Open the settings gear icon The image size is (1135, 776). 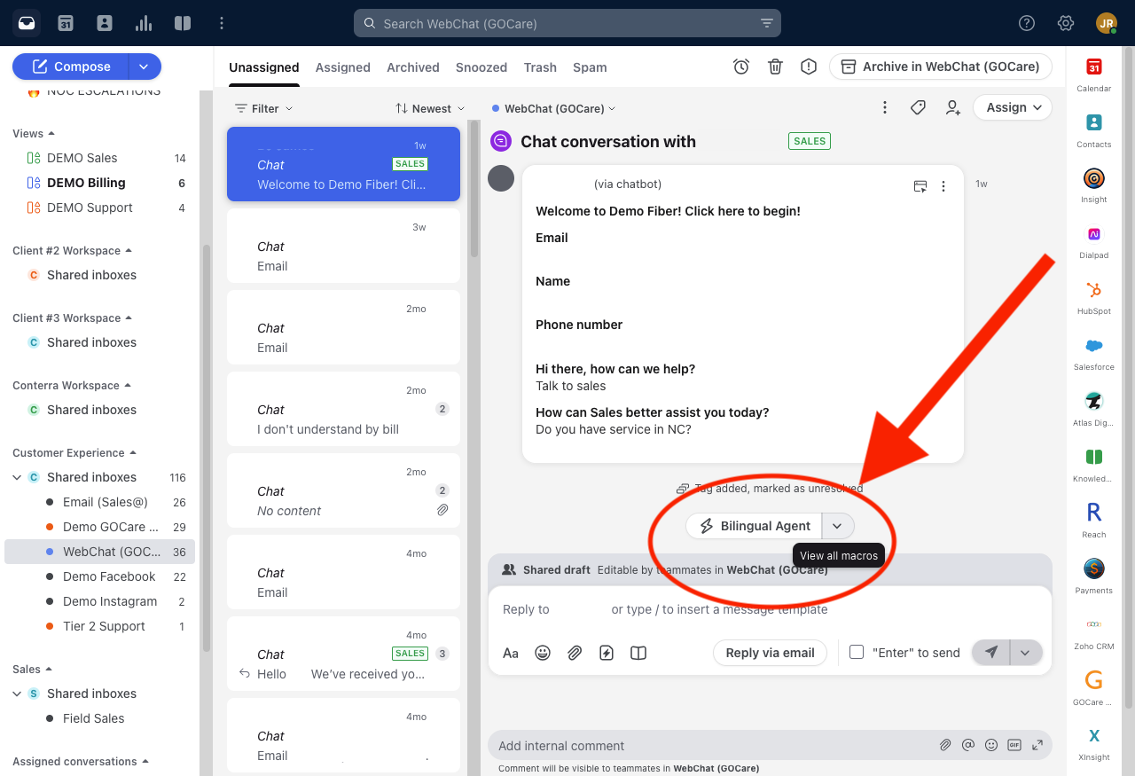[x=1066, y=23]
